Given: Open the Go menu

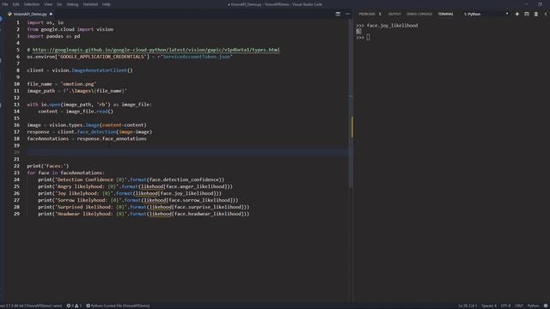Looking at the screenshot, I should [59, 4].
